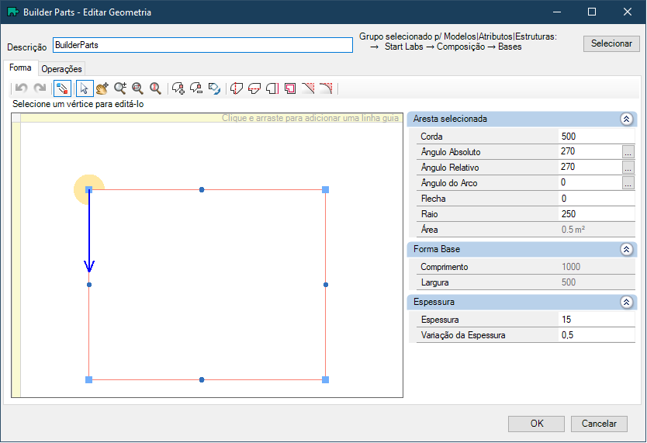Click the redo arrow icon
The image size is (647, 443).
point(40,88)
